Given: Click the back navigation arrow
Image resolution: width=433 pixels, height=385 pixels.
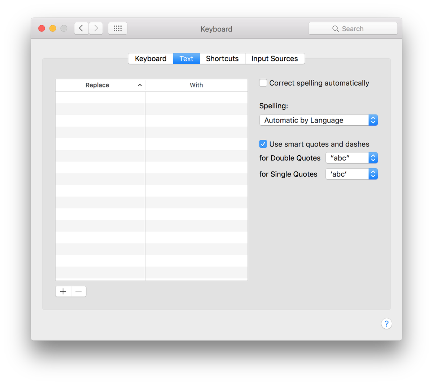Looking at the screenshot, I should 81,28.
